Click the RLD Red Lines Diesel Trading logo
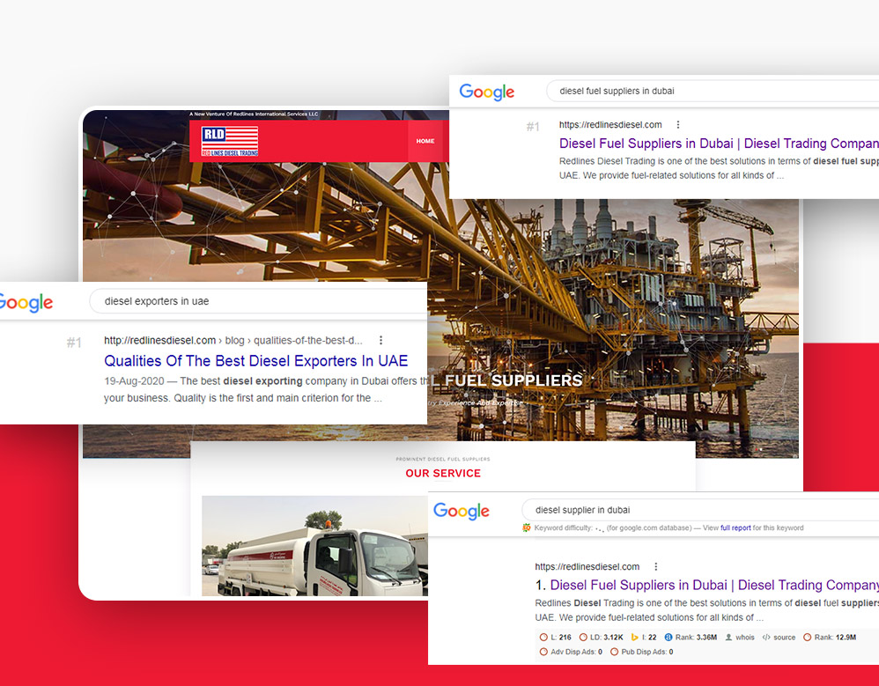Screen dimensions: 879x686 tap(229, 141)
